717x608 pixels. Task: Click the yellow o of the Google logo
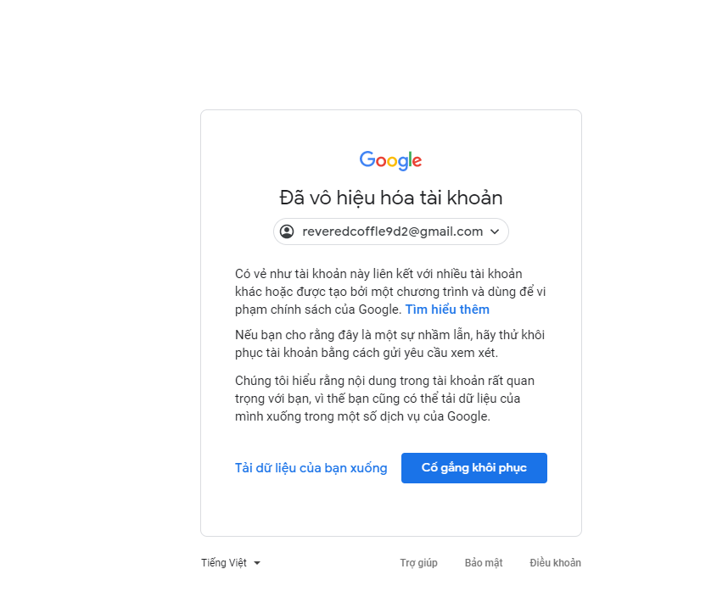[x=392, y=161]
